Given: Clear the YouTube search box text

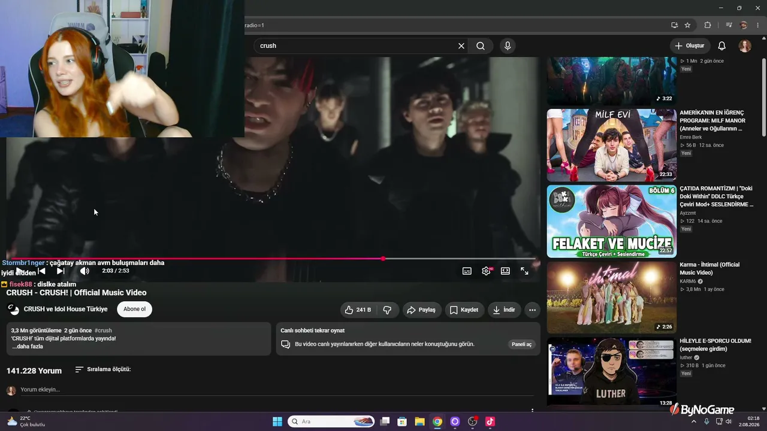Looking at the screenshot, I should (x=461, y=45).
